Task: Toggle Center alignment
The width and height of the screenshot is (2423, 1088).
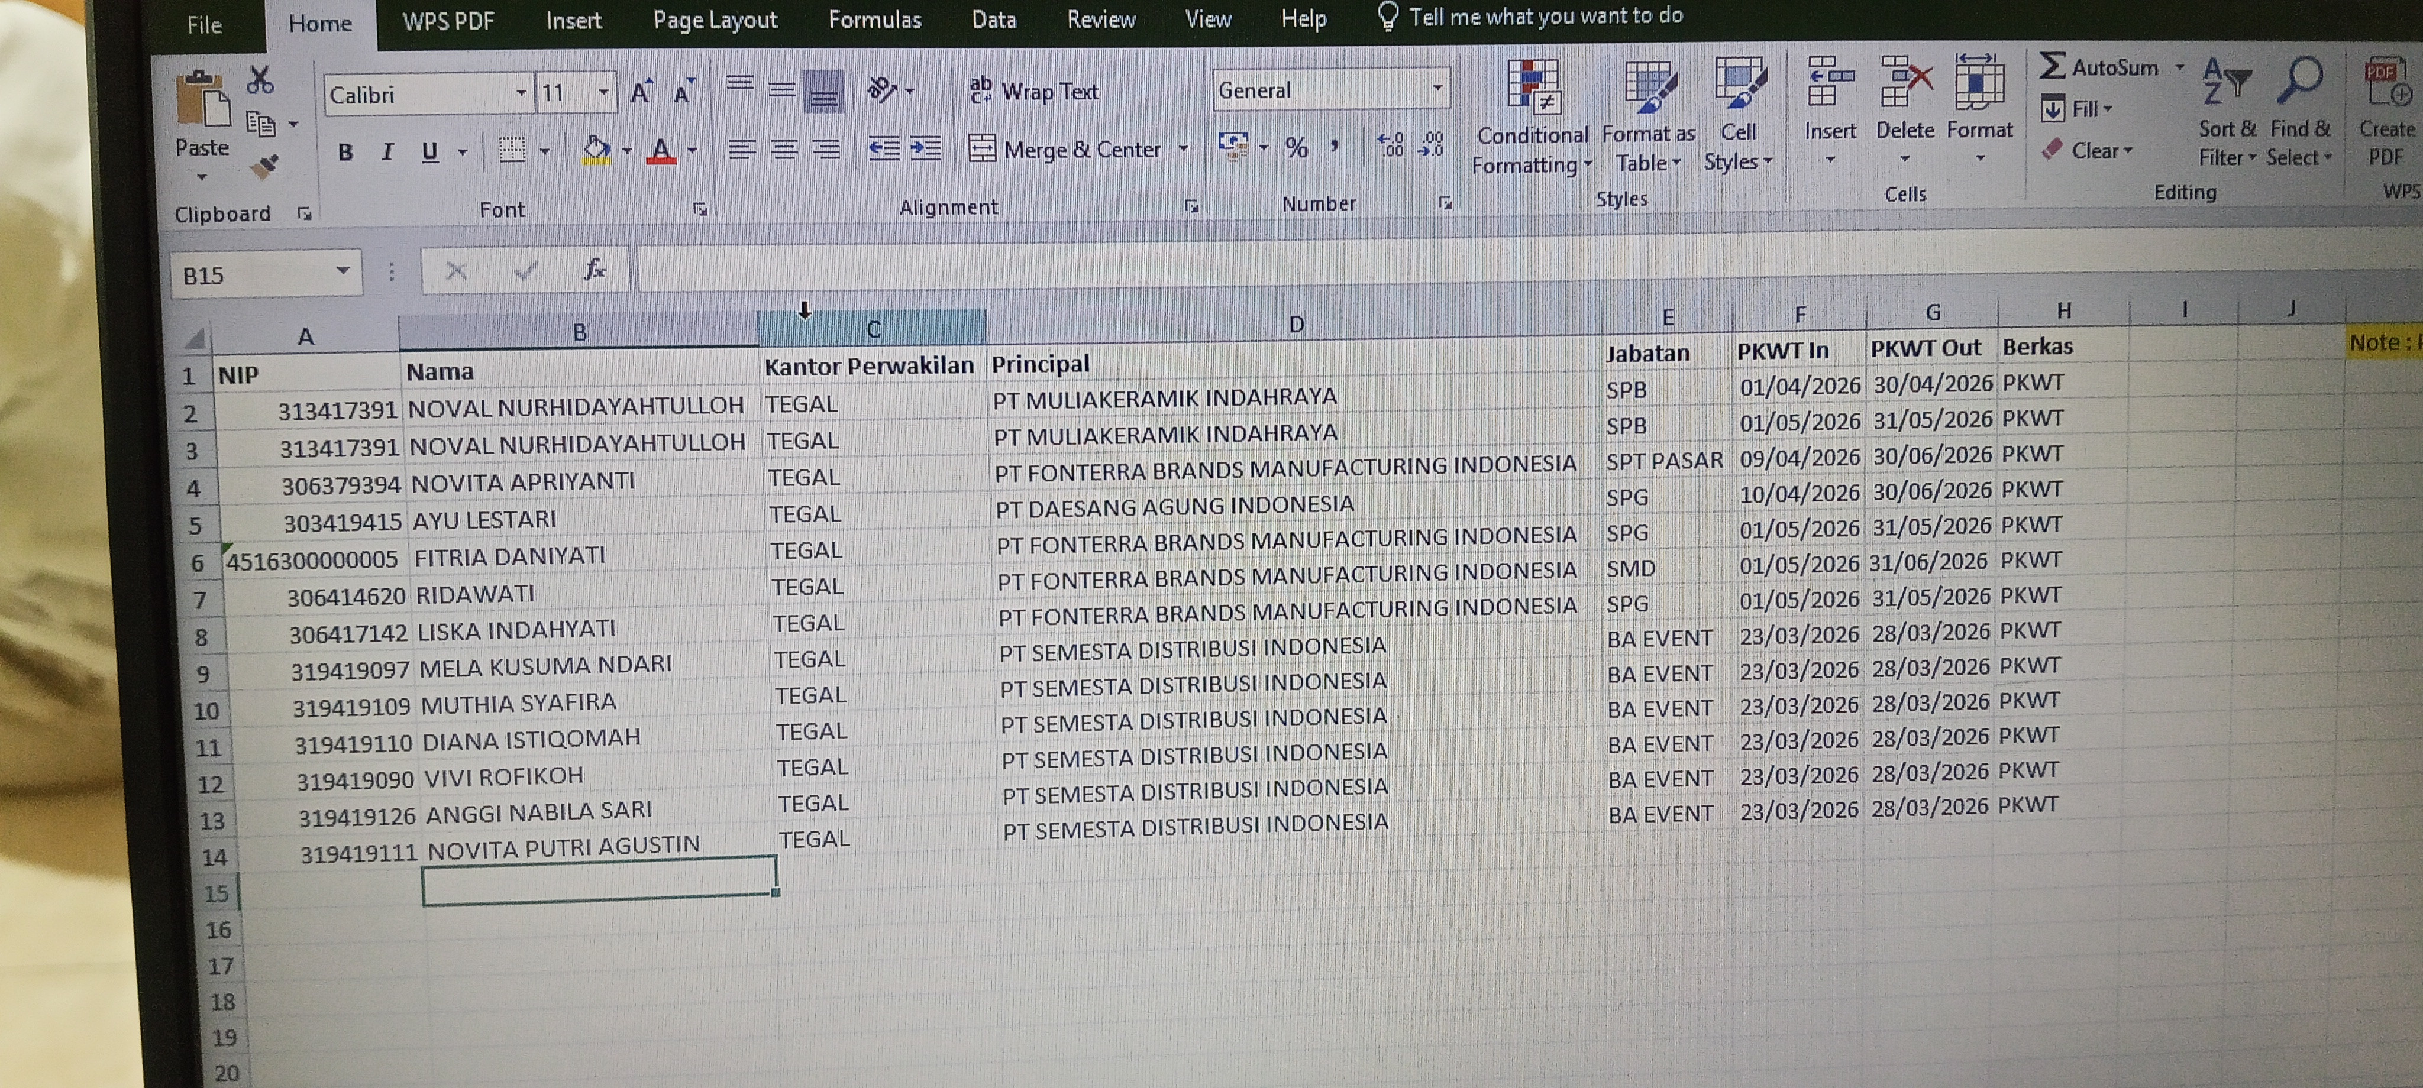Action: pos(784,148)
